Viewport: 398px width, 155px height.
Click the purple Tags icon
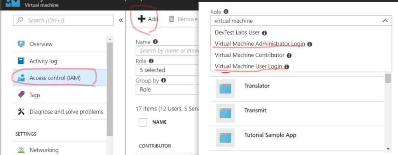pyautogui.click(x=21, y=95)
